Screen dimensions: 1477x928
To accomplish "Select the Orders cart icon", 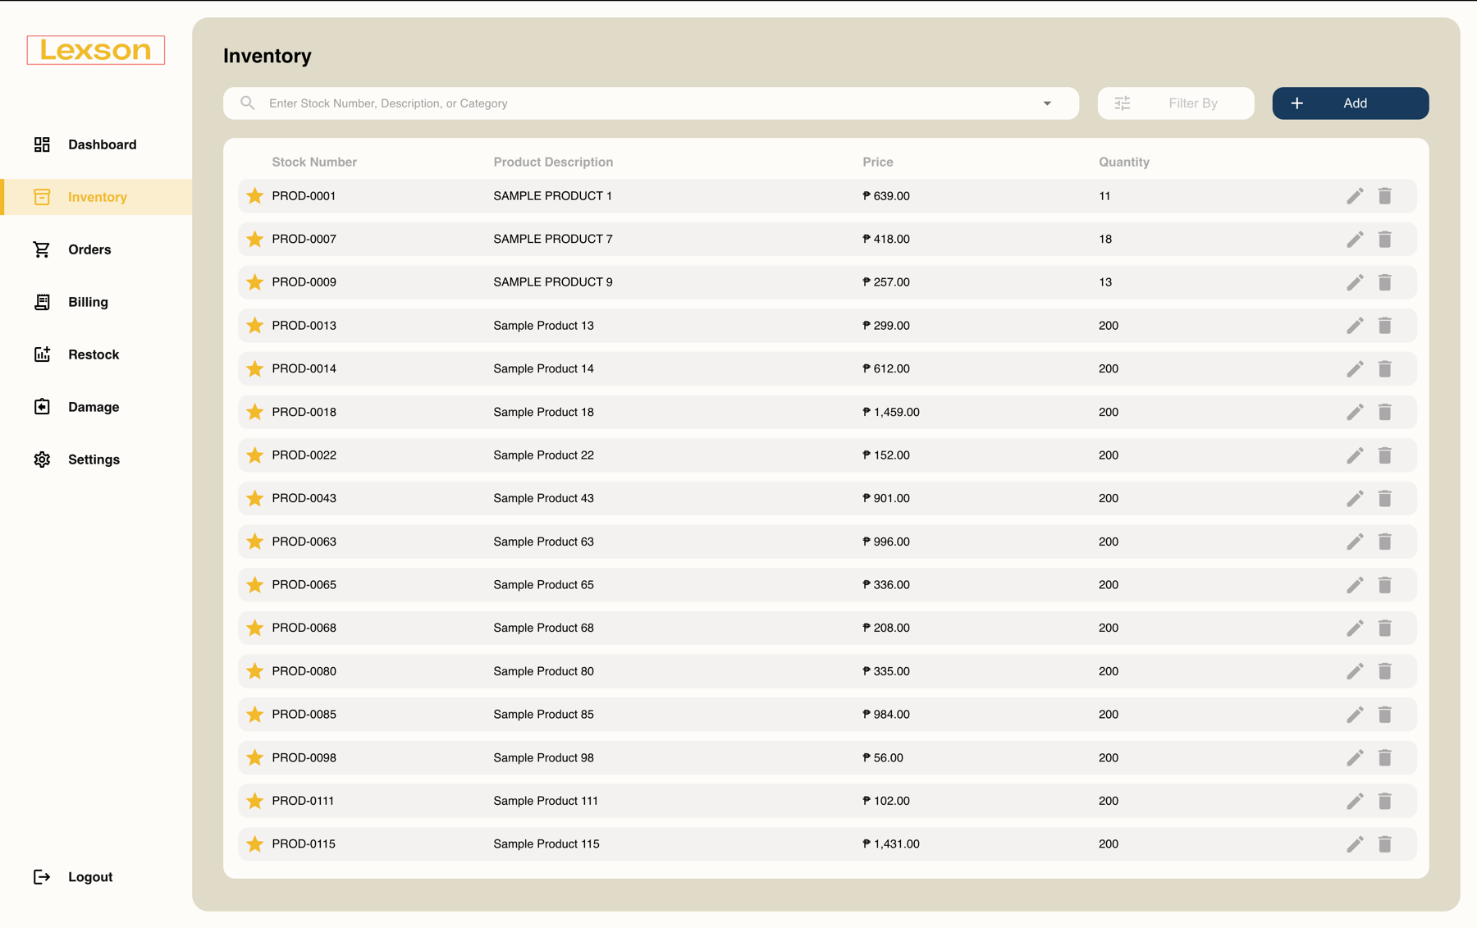I will click(42, 249).
